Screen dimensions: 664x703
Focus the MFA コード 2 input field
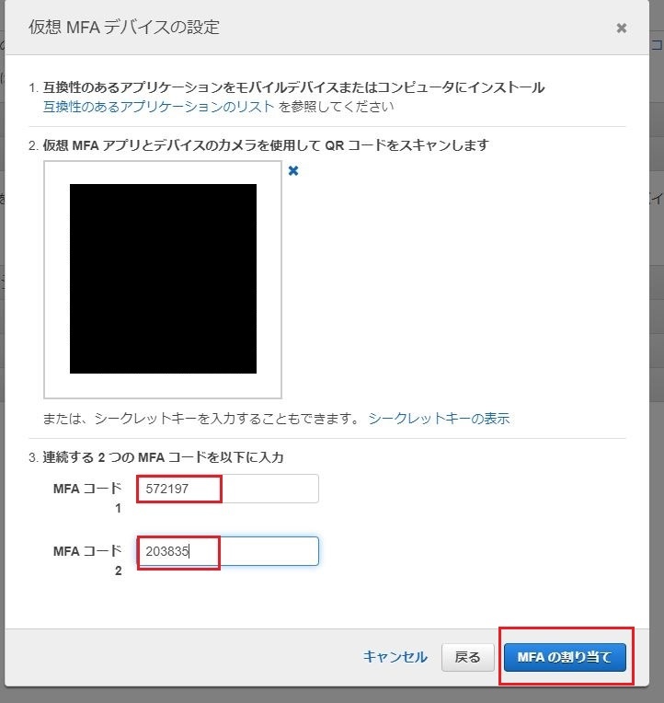227,551
